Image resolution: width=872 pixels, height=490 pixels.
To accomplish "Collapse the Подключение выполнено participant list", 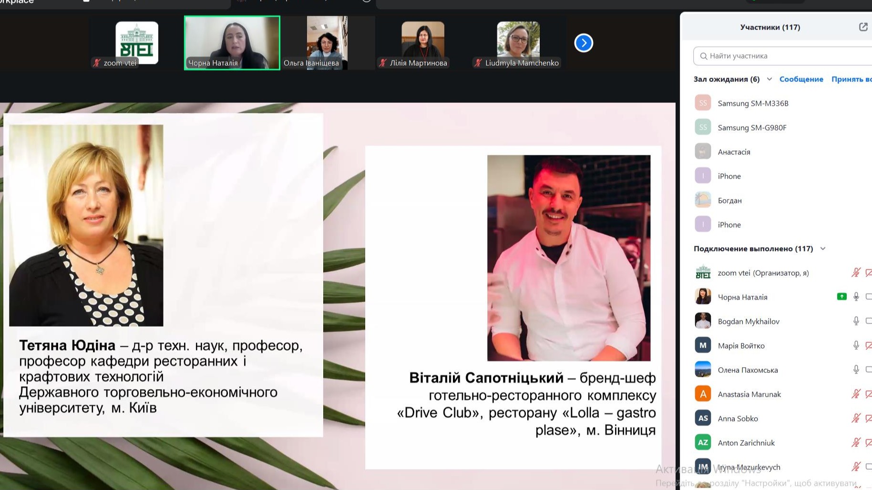I will pos(822,249).
